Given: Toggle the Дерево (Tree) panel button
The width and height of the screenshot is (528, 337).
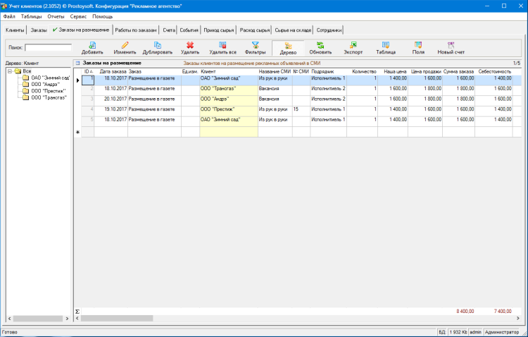Looking at the screenshot, I should click(x=288, y=48).
